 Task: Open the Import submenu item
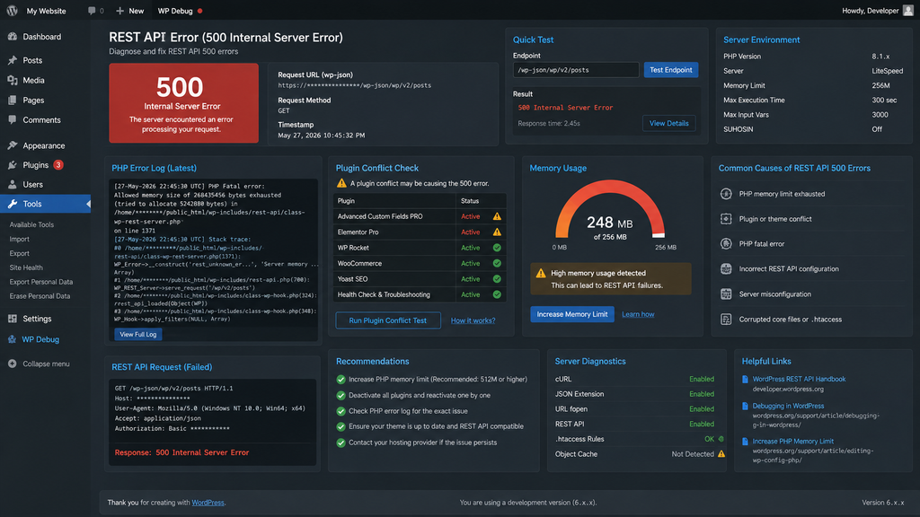(x=20, y=239)
